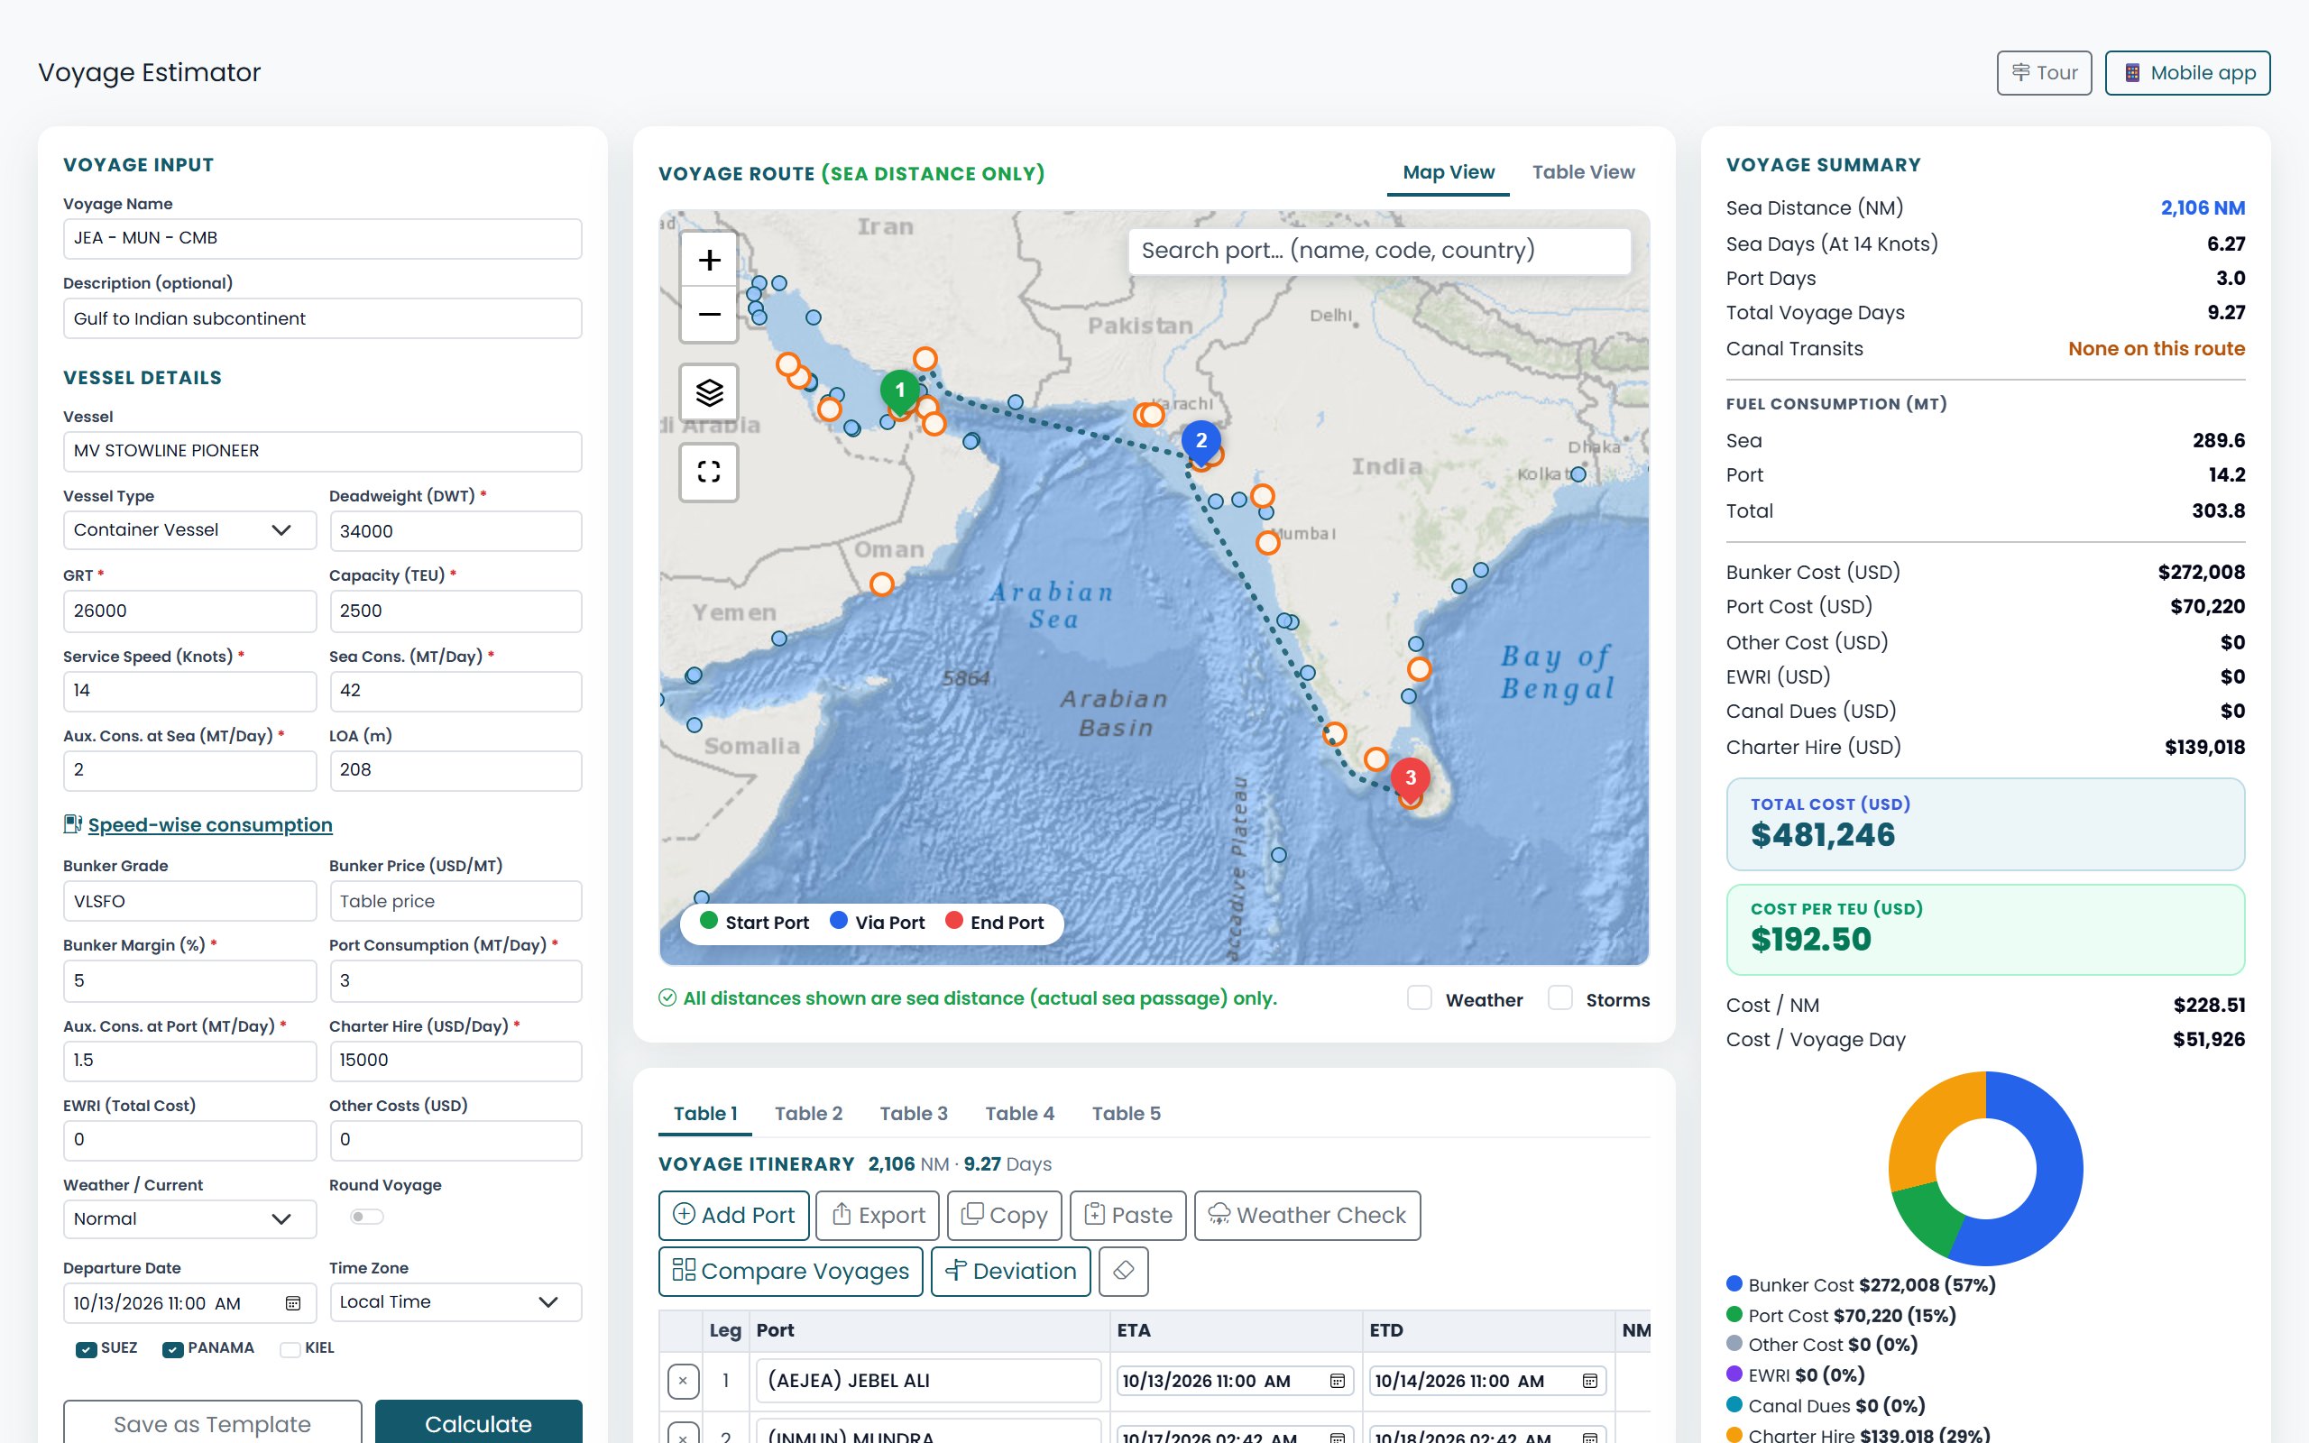Check the KIEL canal checkbox
Screen dimensions: 2309x1443
[290, 1348]
